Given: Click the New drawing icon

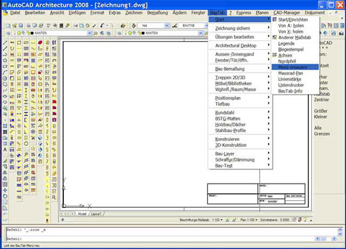Looking at the screenshot, I should (8, 26).
